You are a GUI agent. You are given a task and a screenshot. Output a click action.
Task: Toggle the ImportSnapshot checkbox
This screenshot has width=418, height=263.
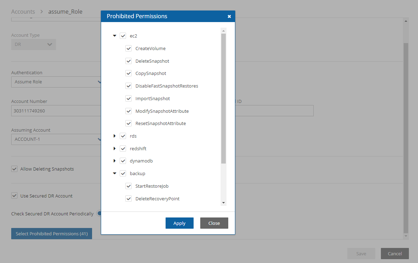point(128,98)
